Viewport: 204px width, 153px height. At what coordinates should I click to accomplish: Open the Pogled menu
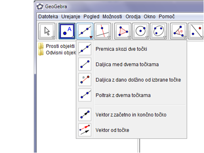91,17
